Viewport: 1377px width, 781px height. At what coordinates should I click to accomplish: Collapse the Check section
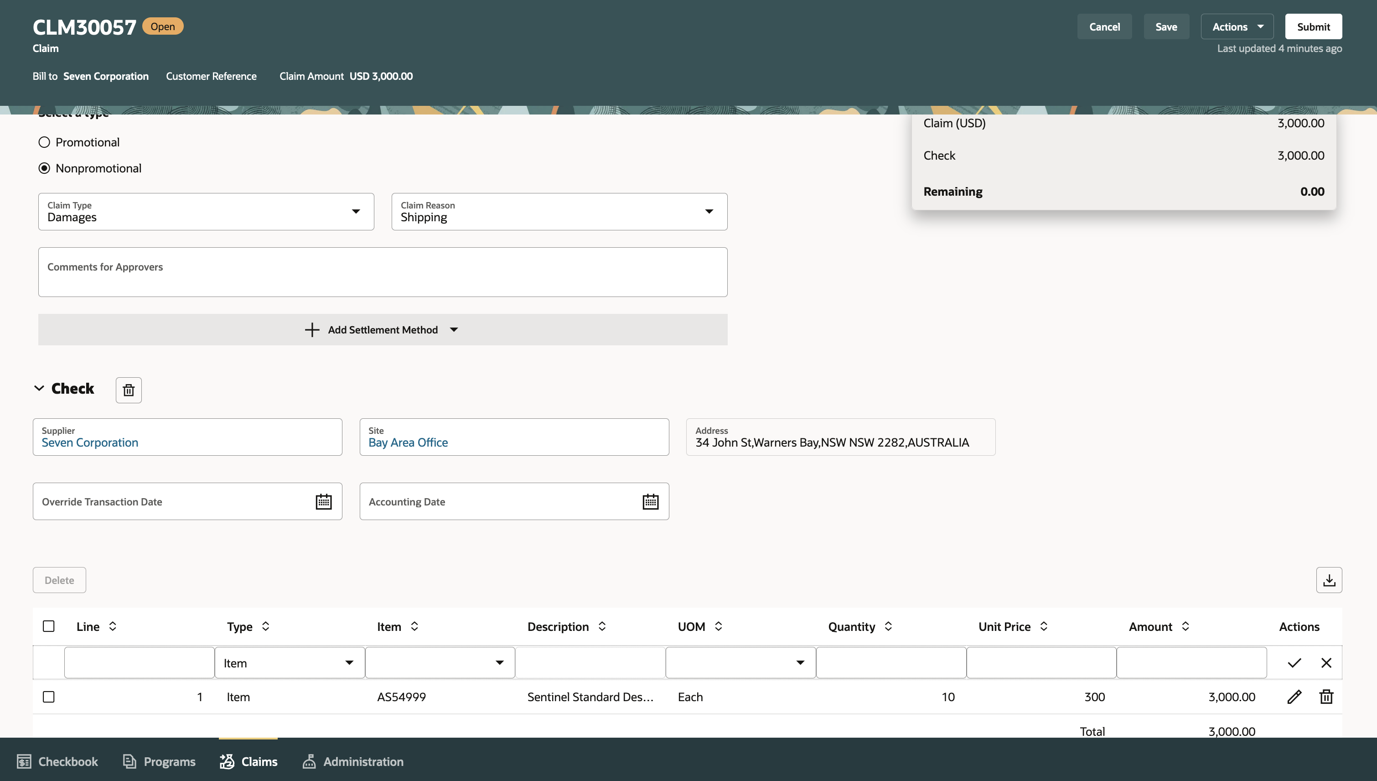tap(39, 388)
